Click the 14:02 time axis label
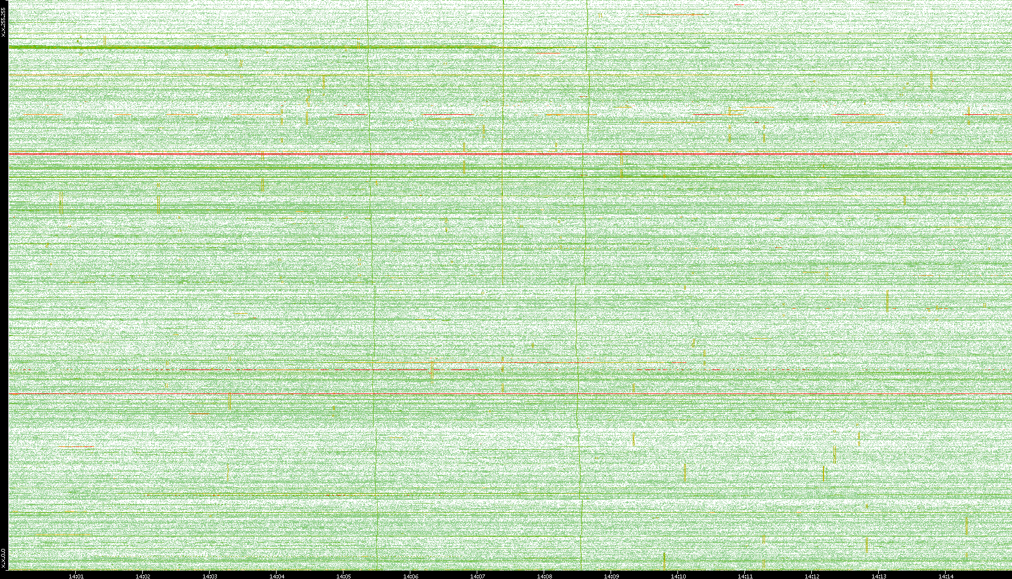Viewport: 1012px width, 579px height. [x=143, y=576]
